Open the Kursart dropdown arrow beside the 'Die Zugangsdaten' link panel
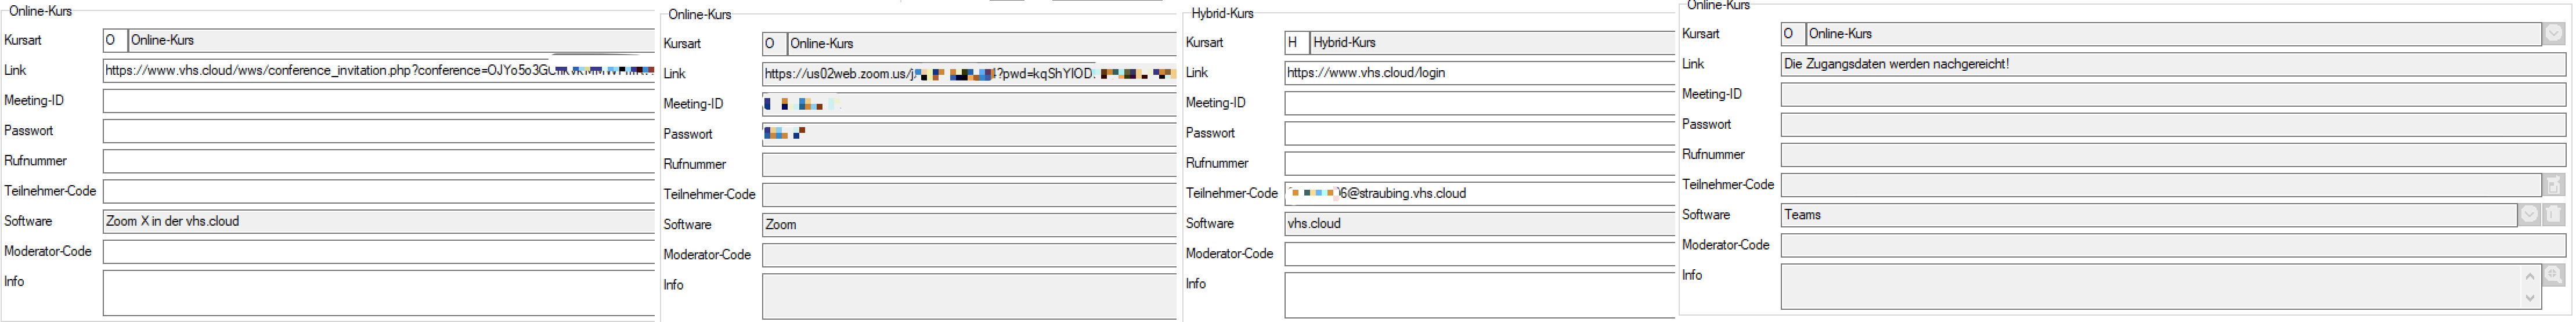This screenshot has height=322, width=2576. [2554, 34]
